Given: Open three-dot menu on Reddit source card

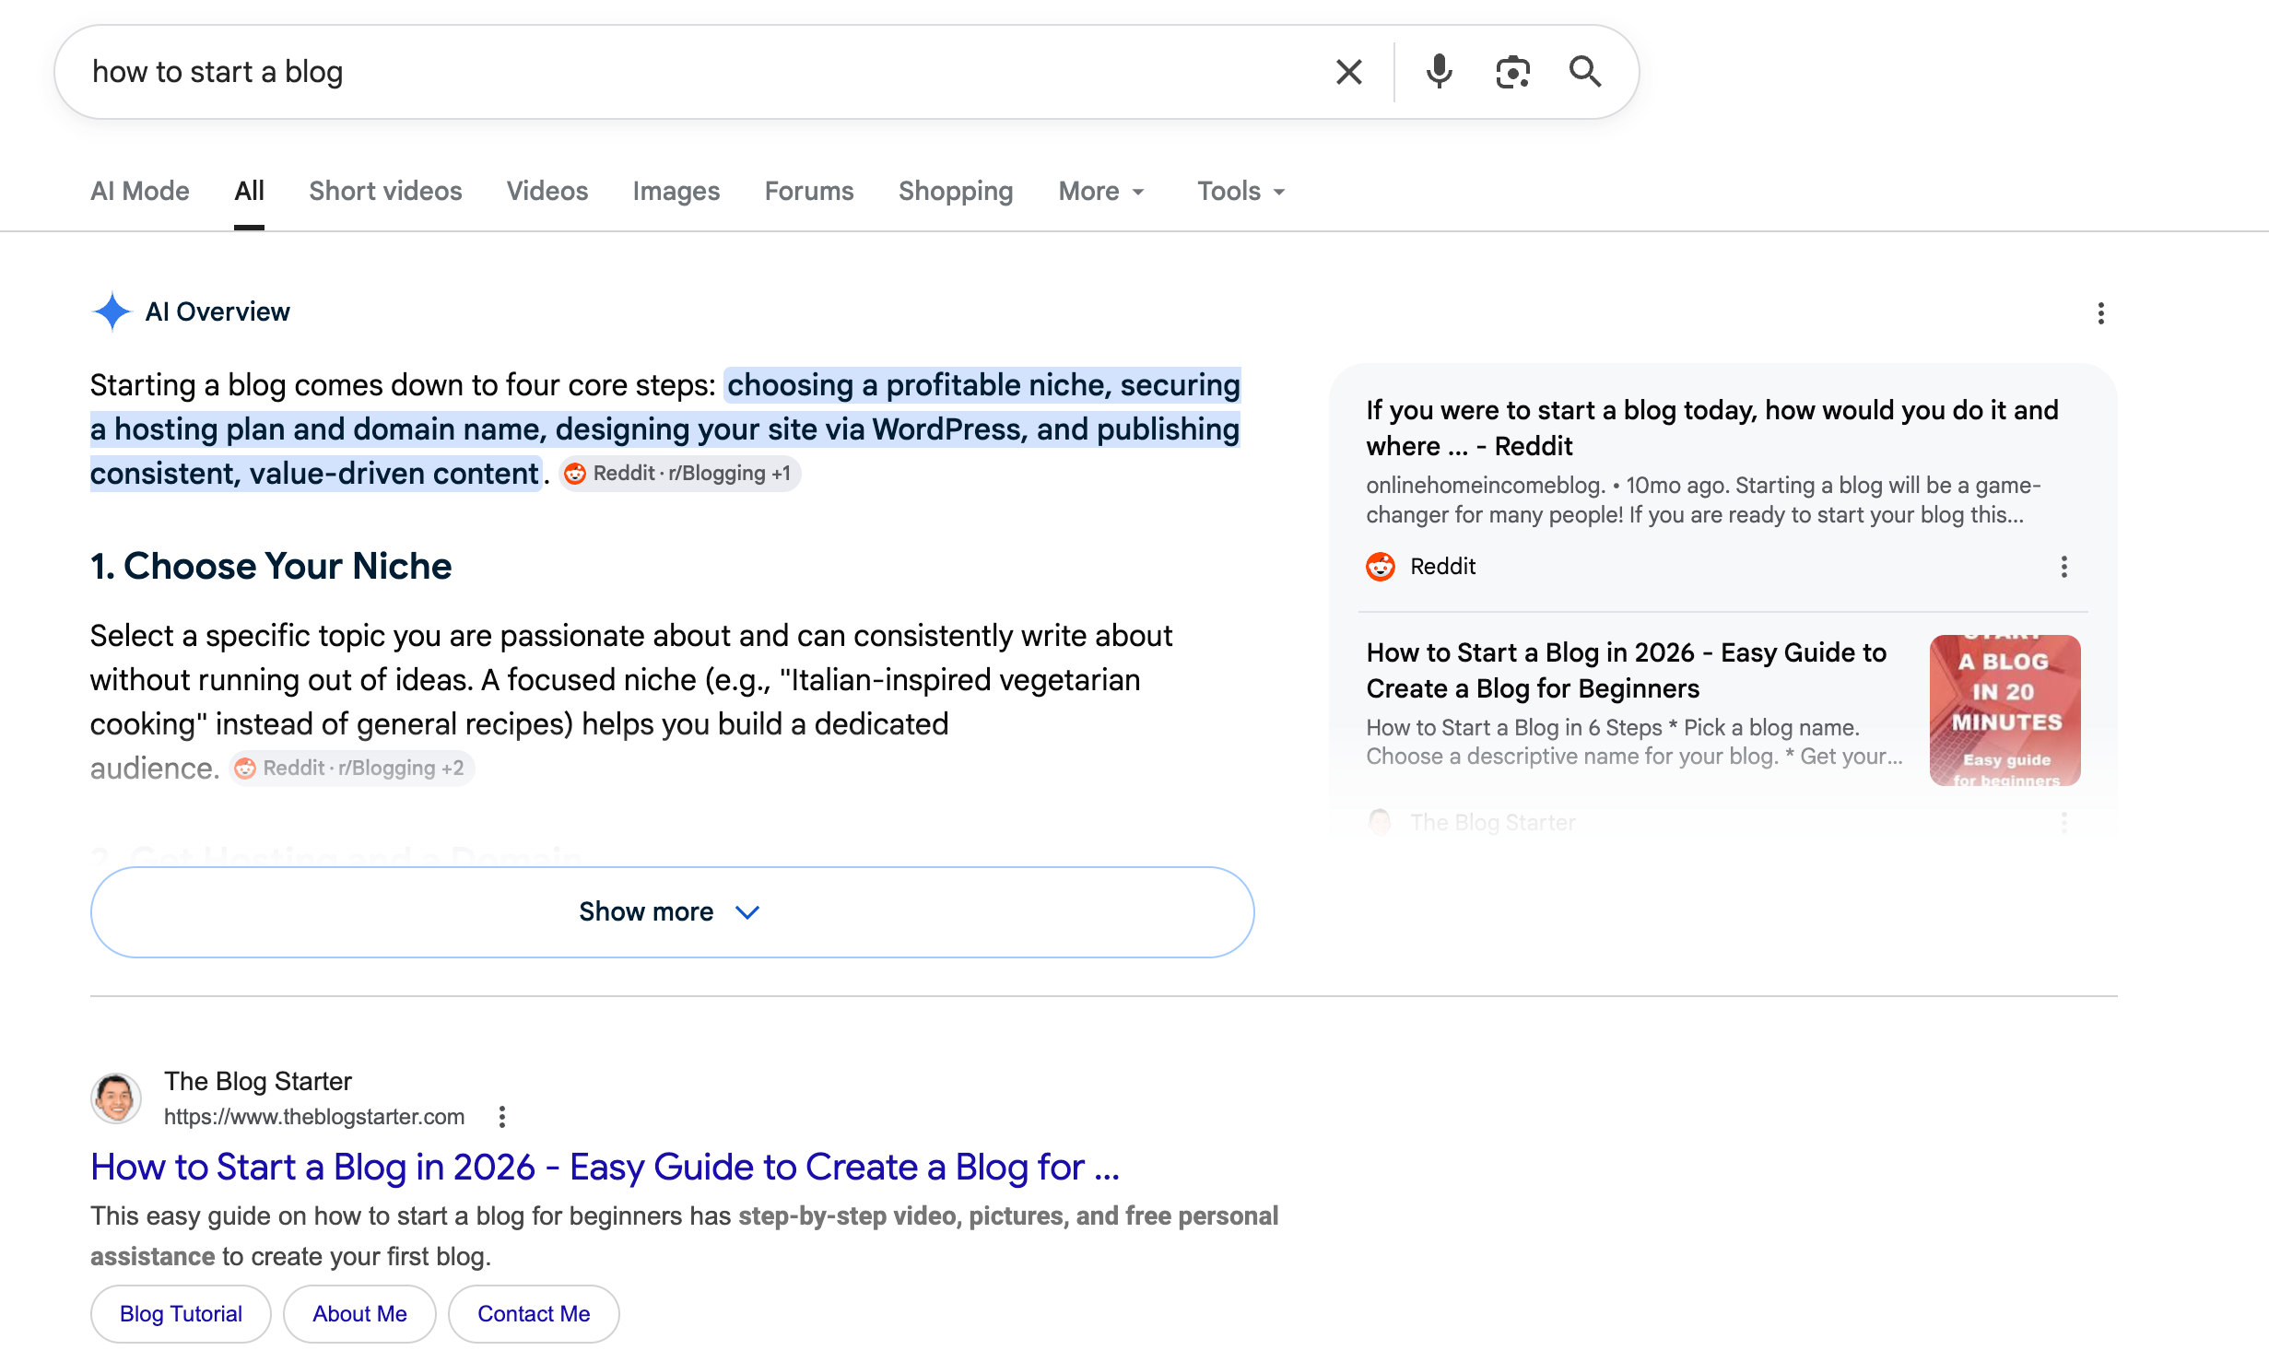Looking at the screenshot, I should pyautogui.click(x=2063, y=567).
